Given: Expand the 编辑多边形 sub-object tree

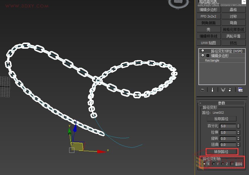Looking at the screenshot, I should click(x=208, y=56).
